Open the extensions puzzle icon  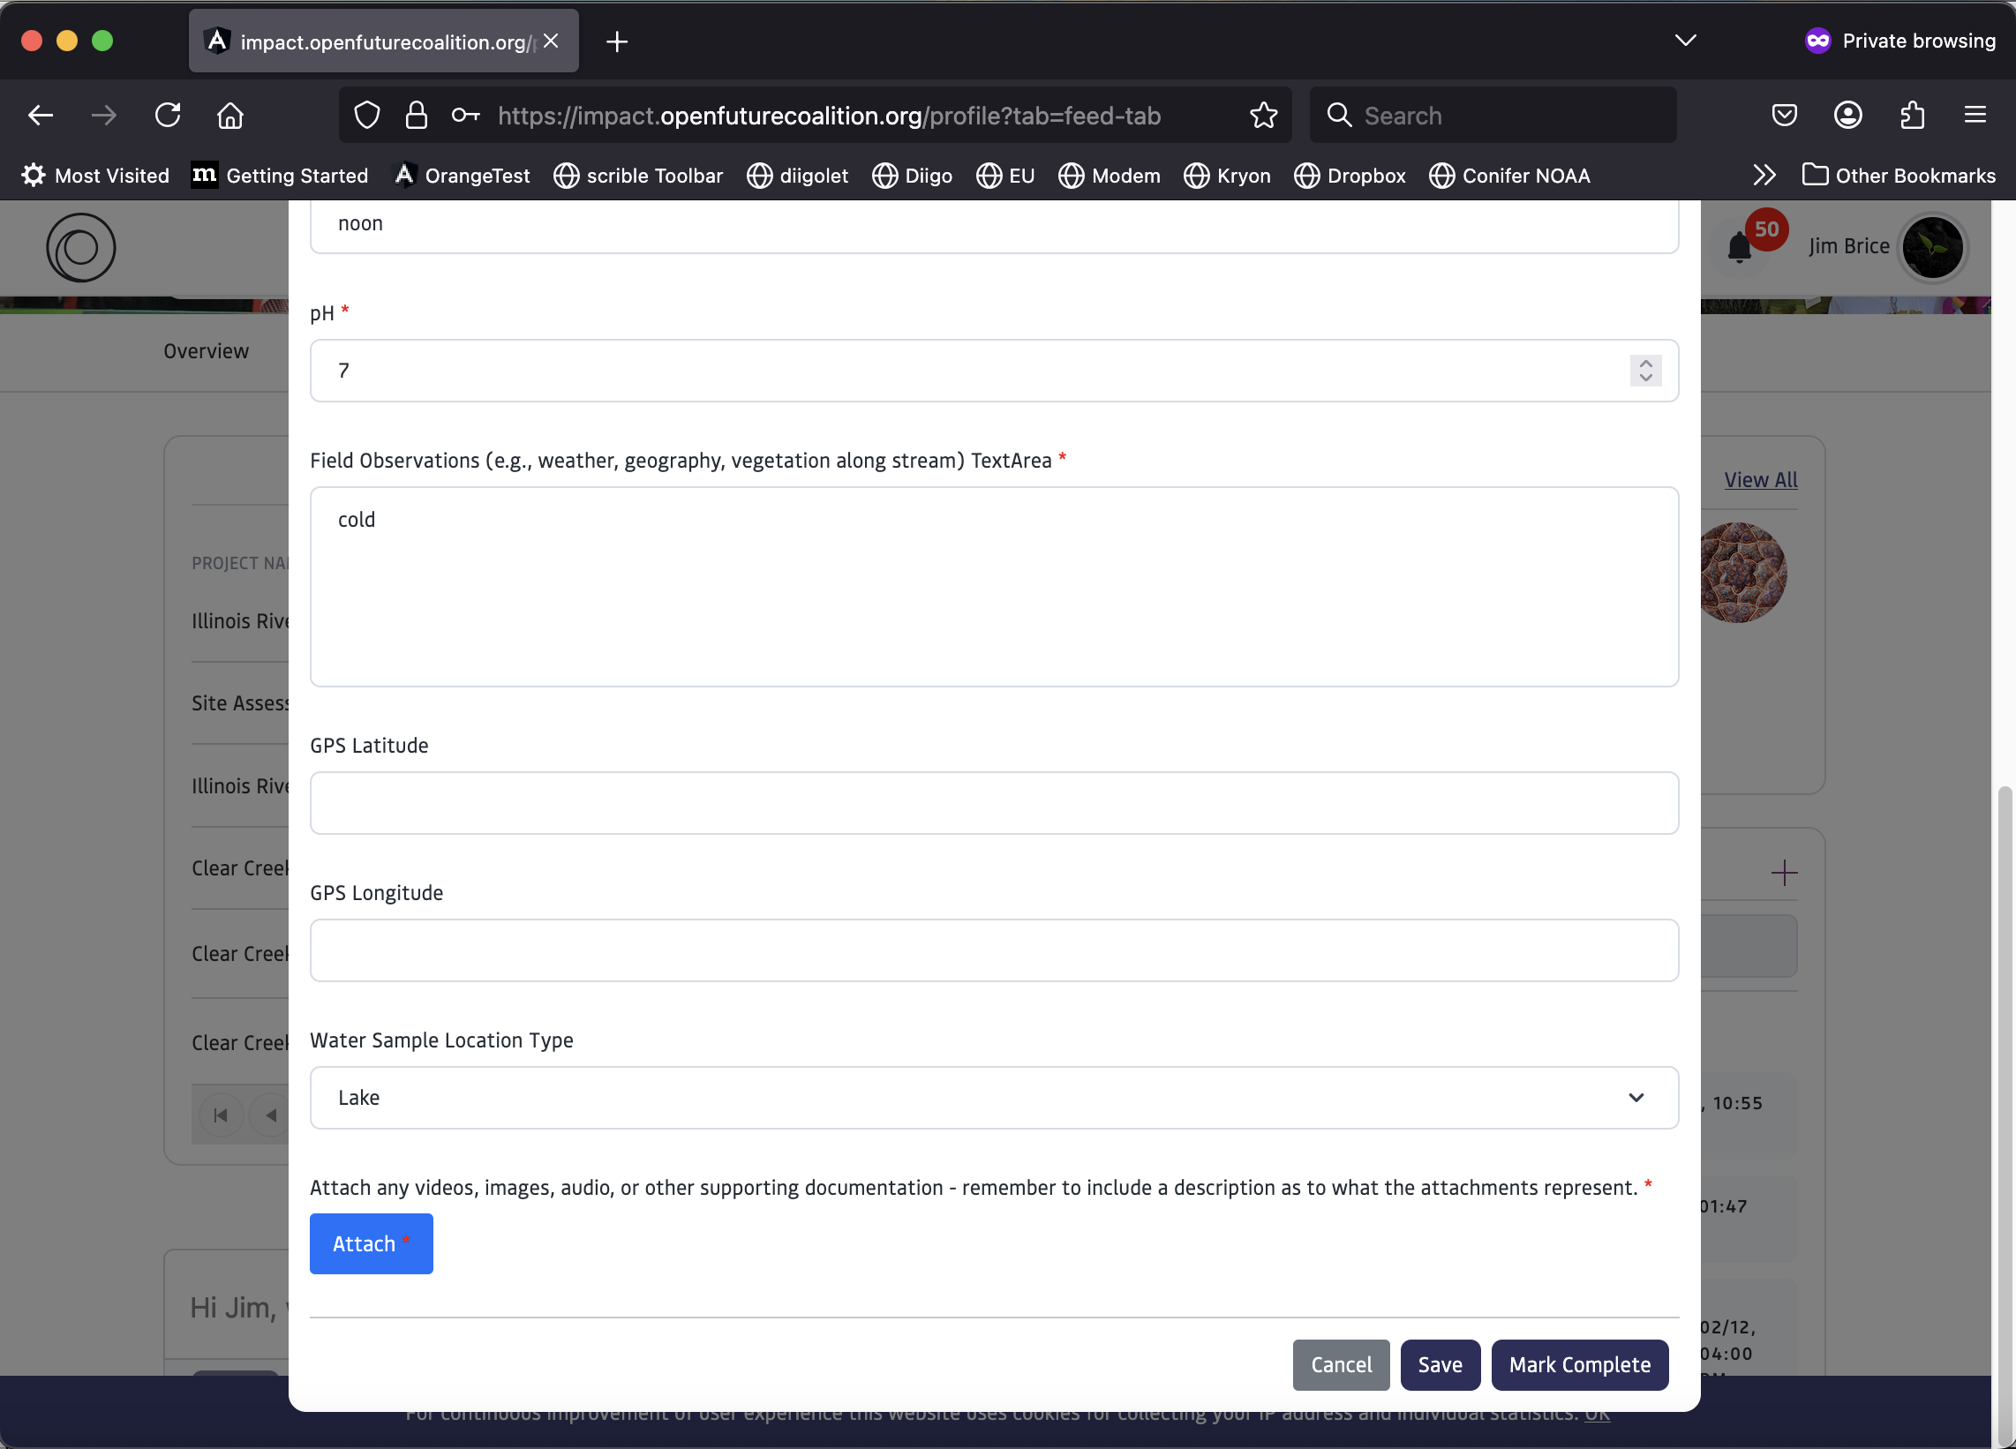1912,116
